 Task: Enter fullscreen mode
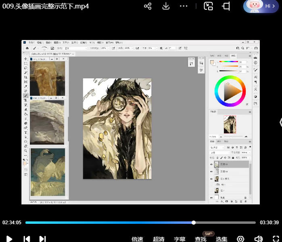[x=276, y=239]
